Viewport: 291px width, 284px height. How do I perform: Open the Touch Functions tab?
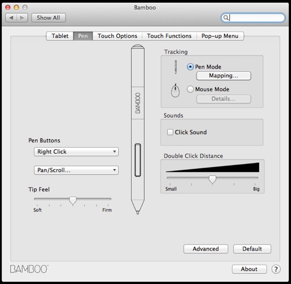169,36
